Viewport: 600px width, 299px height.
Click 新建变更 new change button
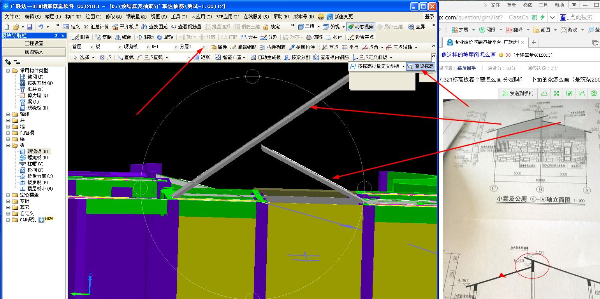[340, 17]
